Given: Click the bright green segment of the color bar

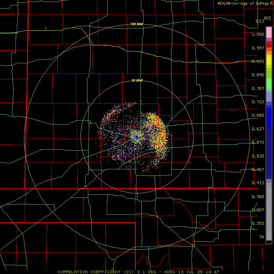Looking at the screenshot, I should pyautogui.click(x=269, y=83).
